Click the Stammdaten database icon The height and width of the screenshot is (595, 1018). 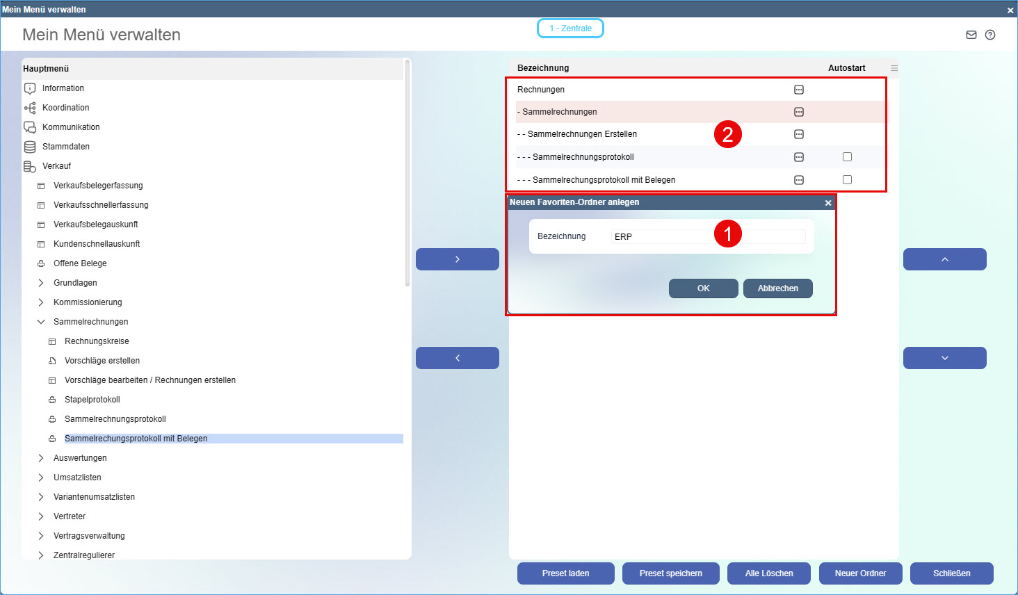[x=30, y=147]
